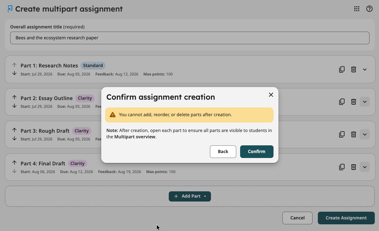Click Max points: 100 in Part 4
Viewport: 379px width, 231px height.
pyautogui.click(x=161, y=172)
